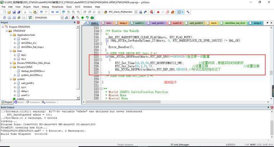Click the New file icon

(5, 12)
